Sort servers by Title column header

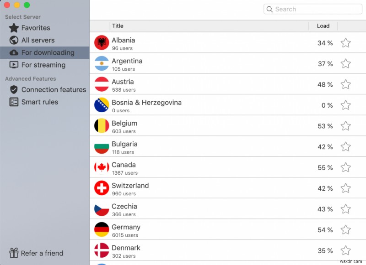tap(118, 26)
